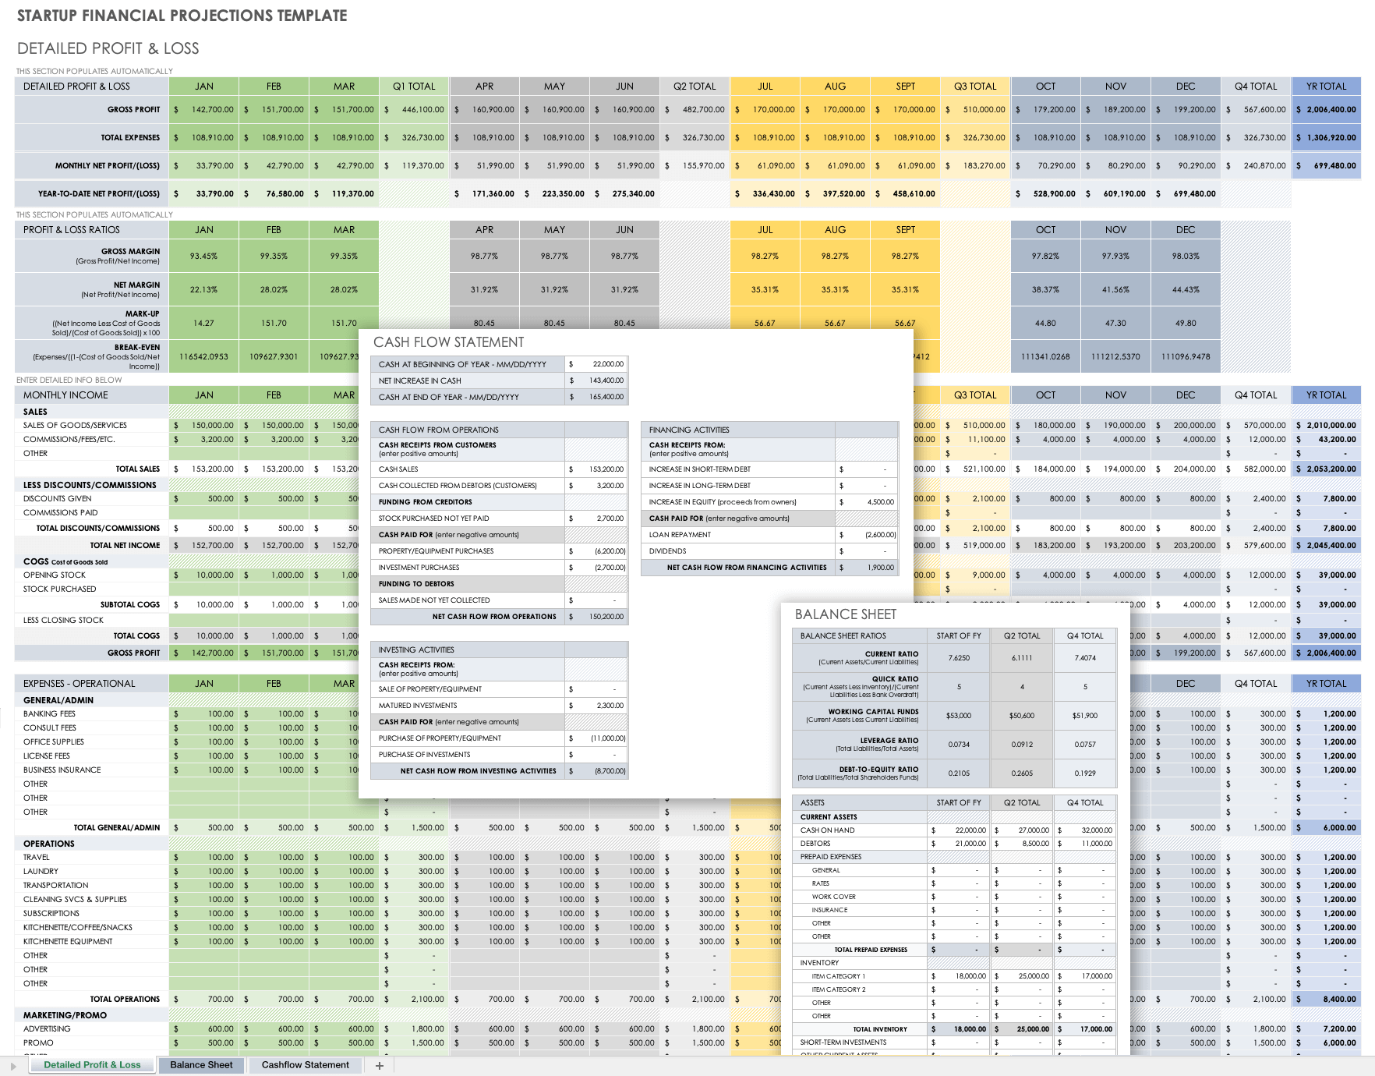Select the Q2 total current ratio 6.1111
The width and height of the screenshot is (1375, 1076).
(1022, 658)
